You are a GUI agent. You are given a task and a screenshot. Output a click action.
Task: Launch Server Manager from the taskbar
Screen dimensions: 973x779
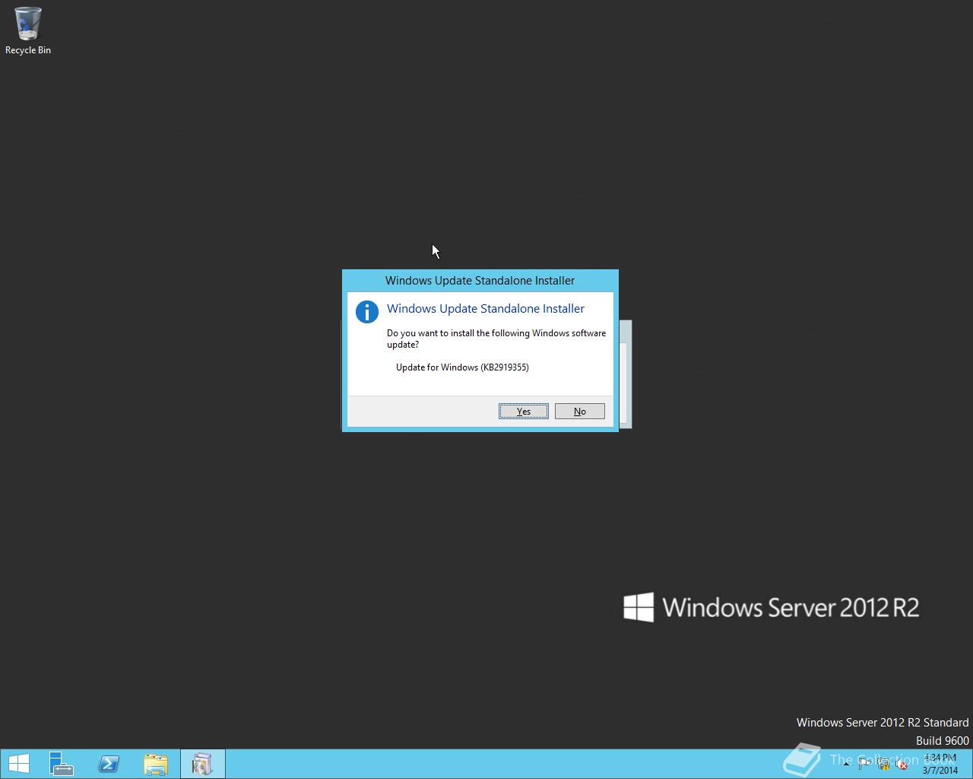[x=62, y=764]
